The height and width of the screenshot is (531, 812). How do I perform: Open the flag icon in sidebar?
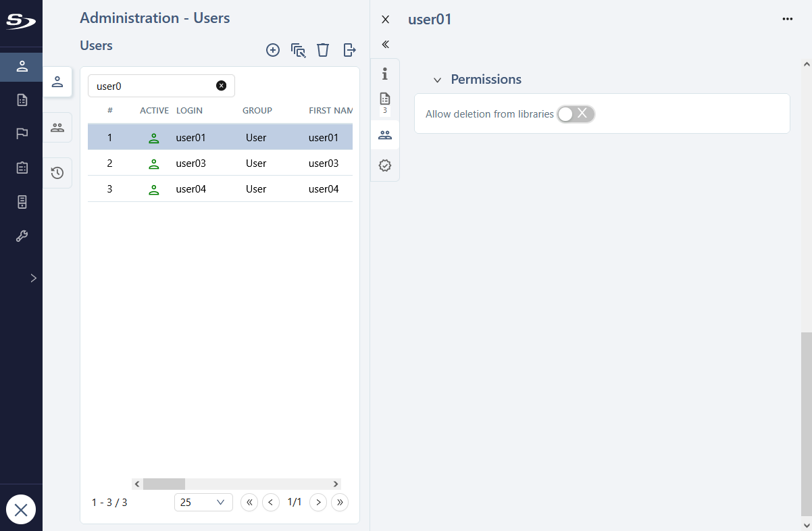pos(22,133)
